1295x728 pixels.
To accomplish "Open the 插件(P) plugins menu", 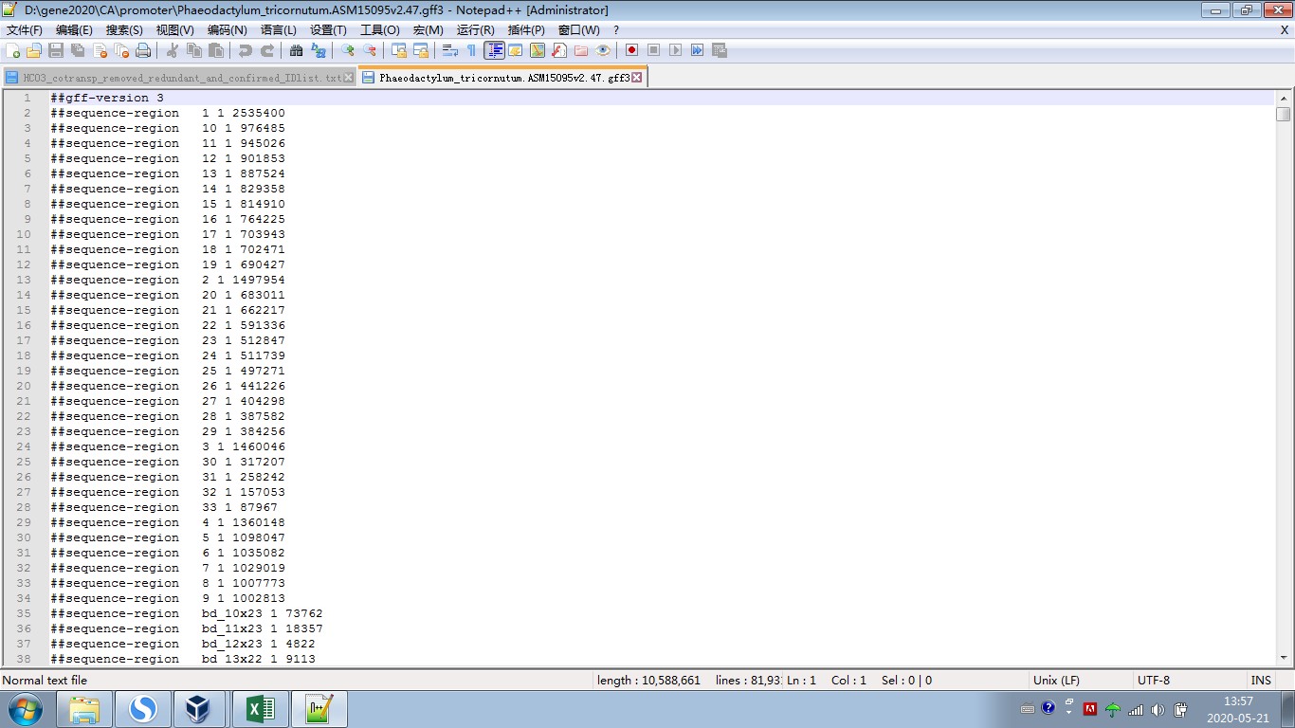I will click(x=526, y=30).
